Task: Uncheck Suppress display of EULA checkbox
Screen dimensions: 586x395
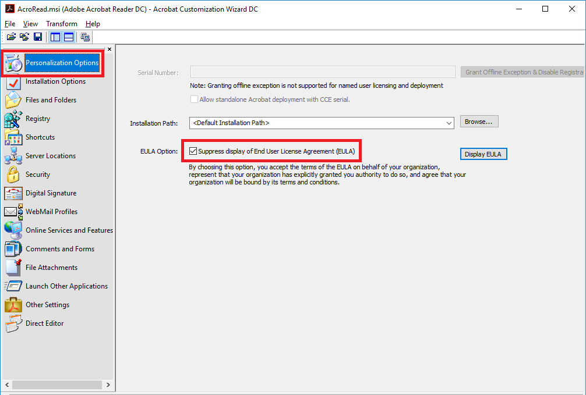Action: 193,151
